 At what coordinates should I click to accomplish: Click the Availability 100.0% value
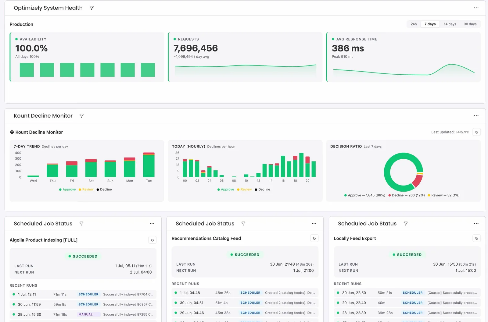pyautogui.click(x=31, y=48)
